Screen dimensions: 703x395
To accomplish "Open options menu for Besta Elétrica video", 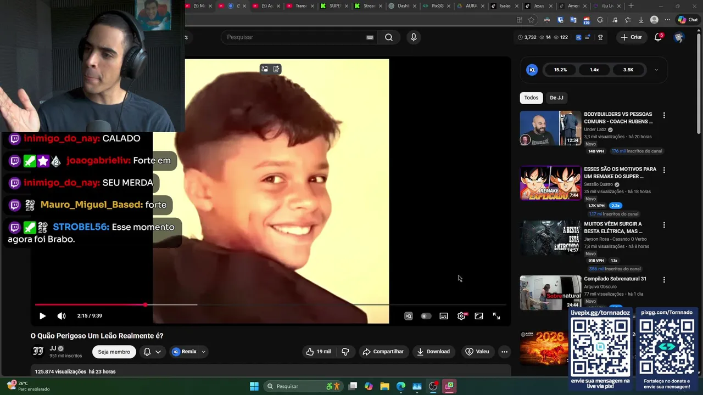I will click(x=664, y=225).
